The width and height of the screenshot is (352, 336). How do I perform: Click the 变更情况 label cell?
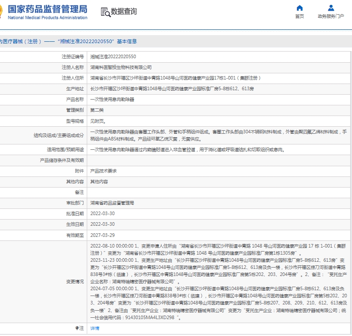pyautogui.click(x=75, y=282)
